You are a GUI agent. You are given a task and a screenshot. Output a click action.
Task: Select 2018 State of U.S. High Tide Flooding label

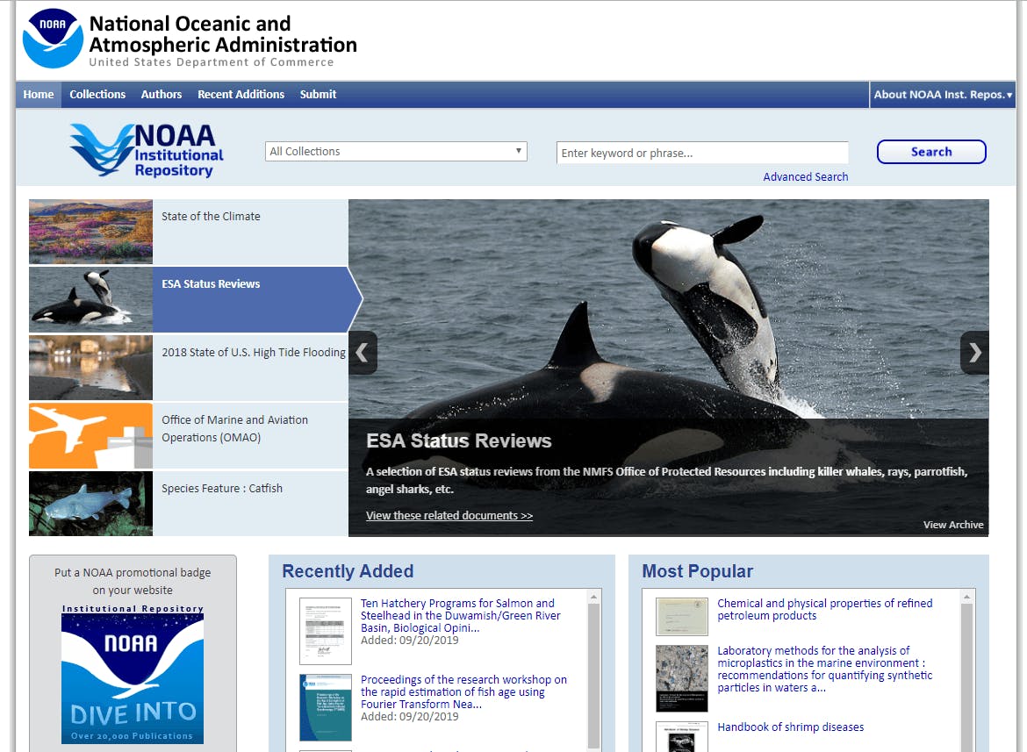pyautogui.click(x=254, y=352)
